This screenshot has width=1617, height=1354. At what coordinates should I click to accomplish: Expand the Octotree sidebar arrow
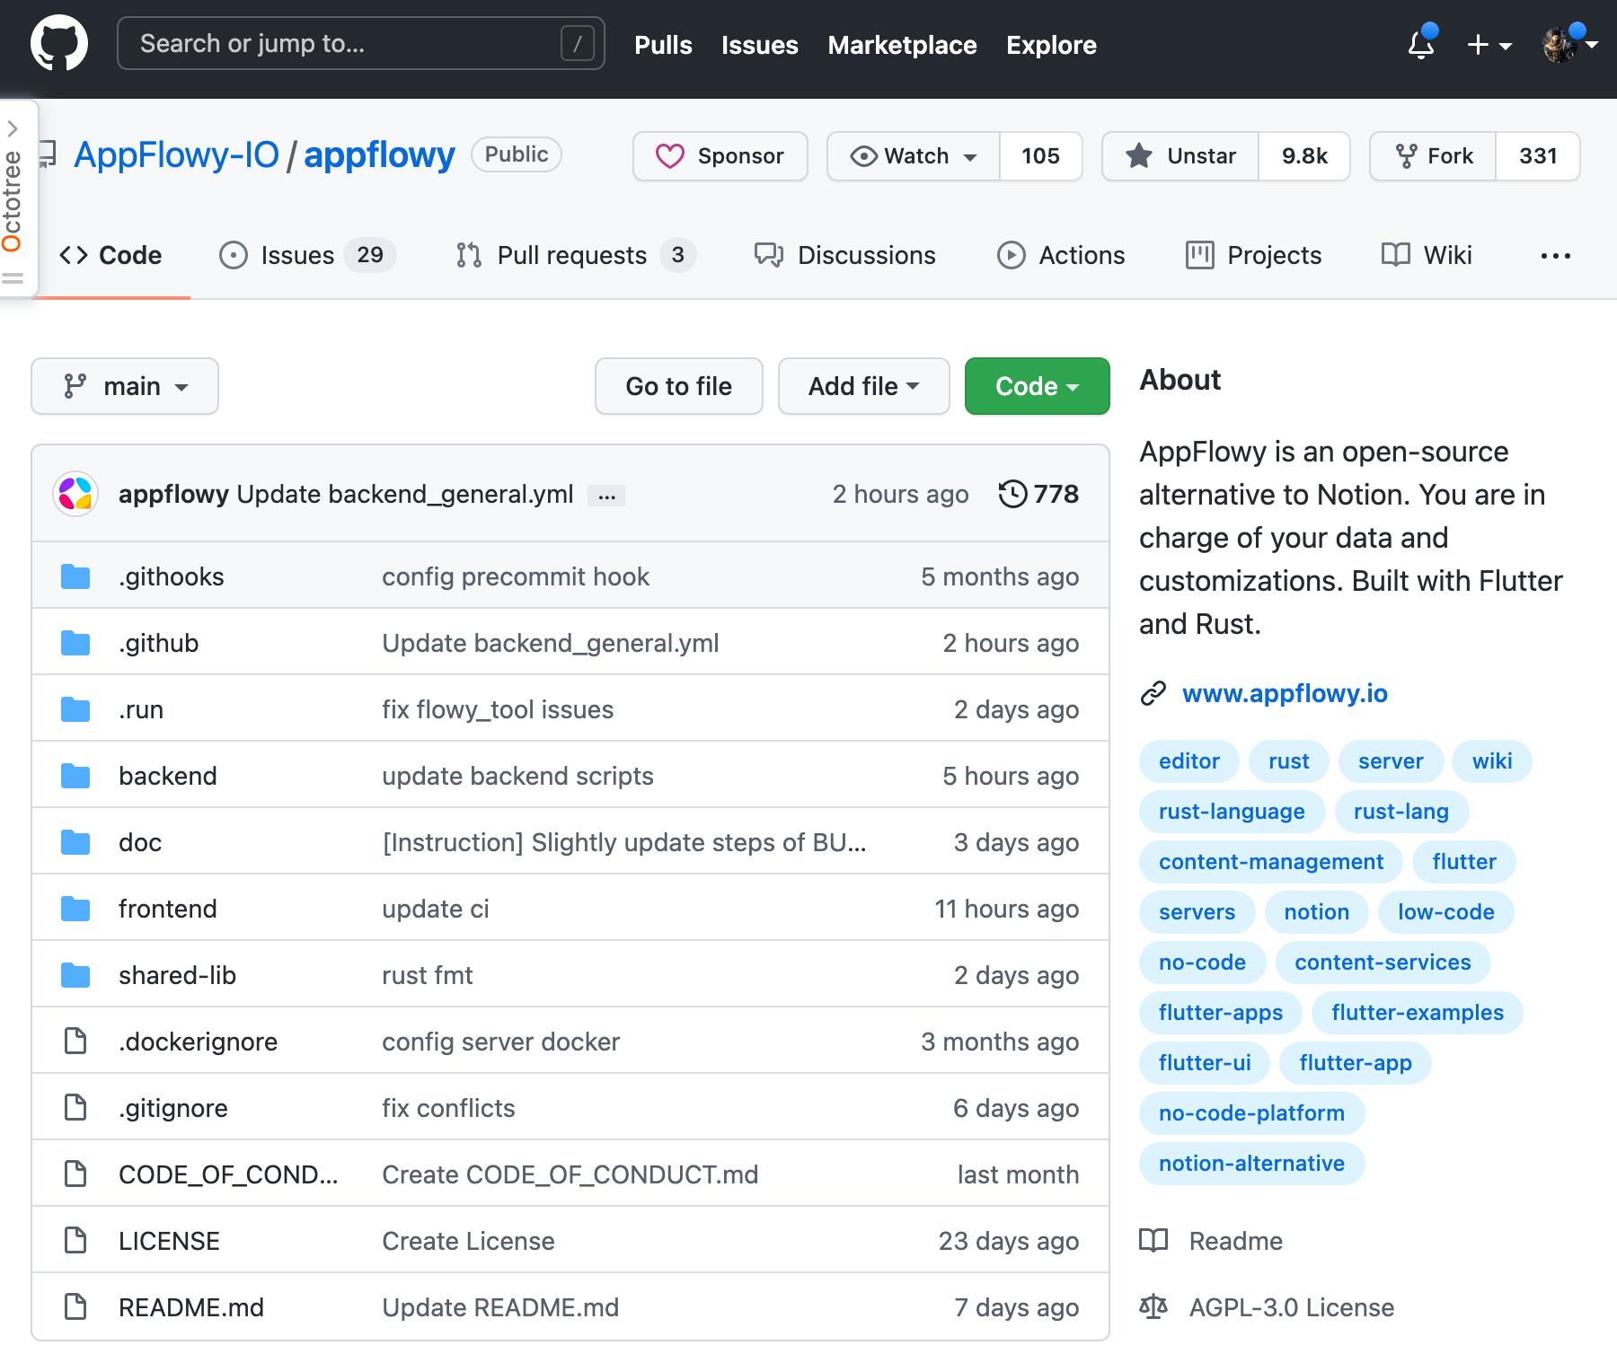(13, 129)
